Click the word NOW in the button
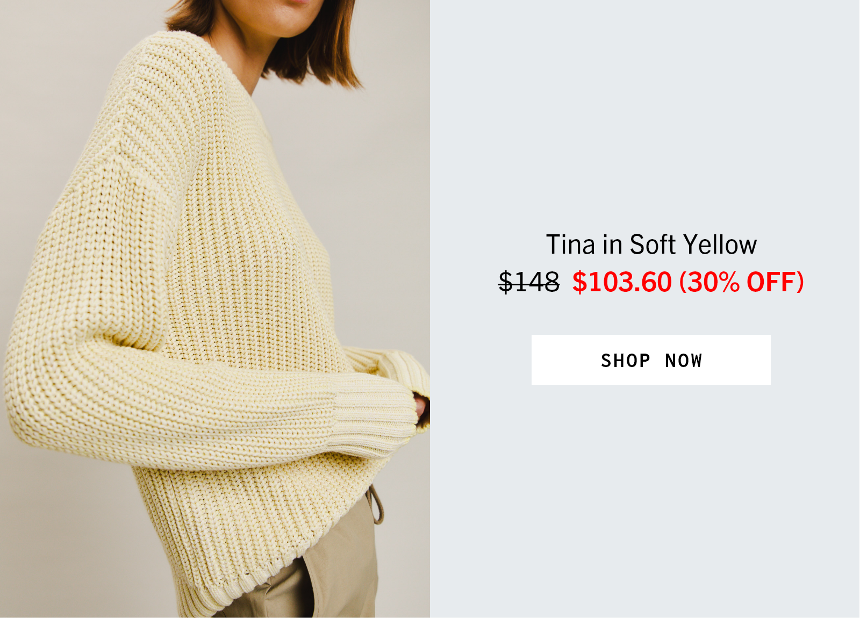Viewport: 860px width, 618px height. pos(684,361)
